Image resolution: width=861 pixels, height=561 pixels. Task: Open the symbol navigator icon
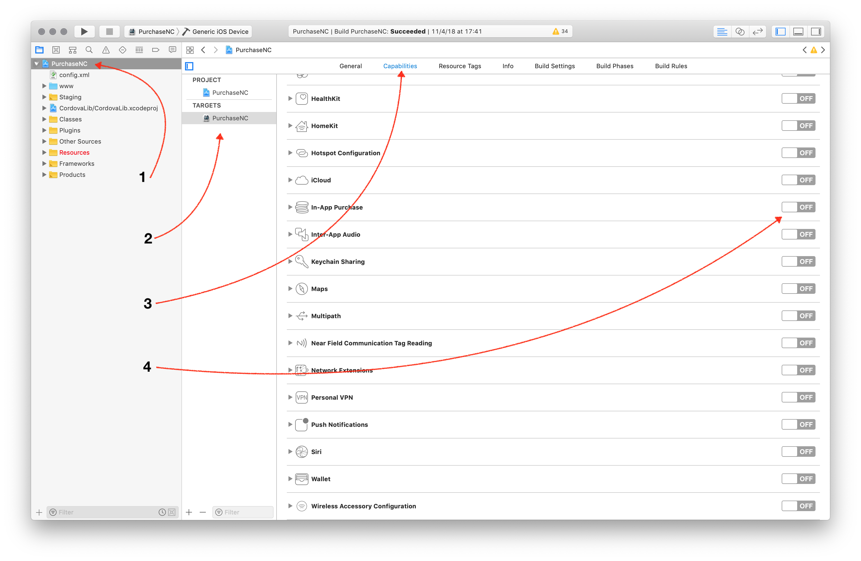click(x=72, y=50)
